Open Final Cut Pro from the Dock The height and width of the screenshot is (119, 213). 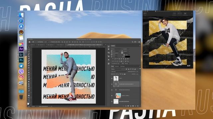(x=21, y=43)
